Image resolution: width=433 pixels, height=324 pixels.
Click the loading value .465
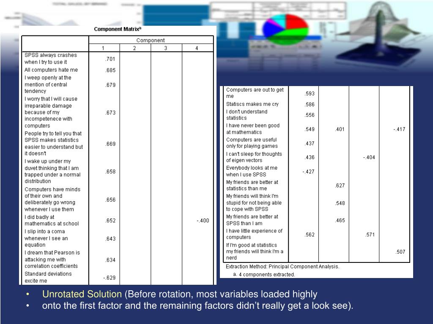pyautogui.click(x=340, y=220)
